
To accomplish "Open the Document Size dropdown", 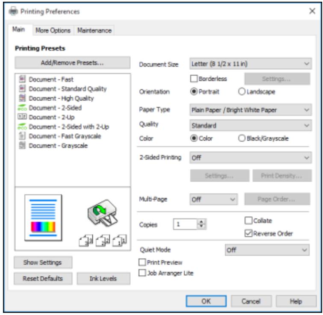I will point(250,64).
